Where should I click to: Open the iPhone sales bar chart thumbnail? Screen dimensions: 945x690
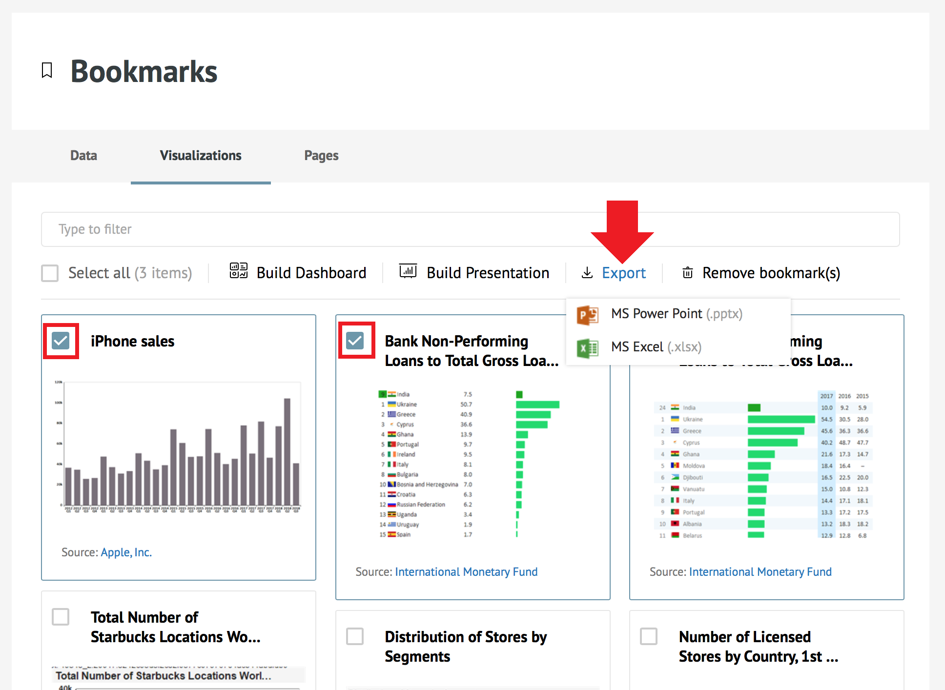coord(179,446)
